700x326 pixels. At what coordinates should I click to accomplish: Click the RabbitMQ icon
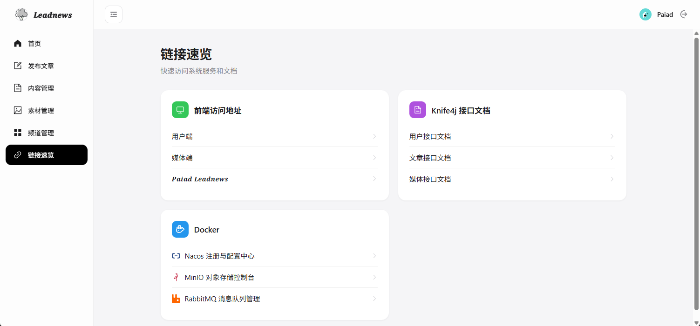click(176, 299)
